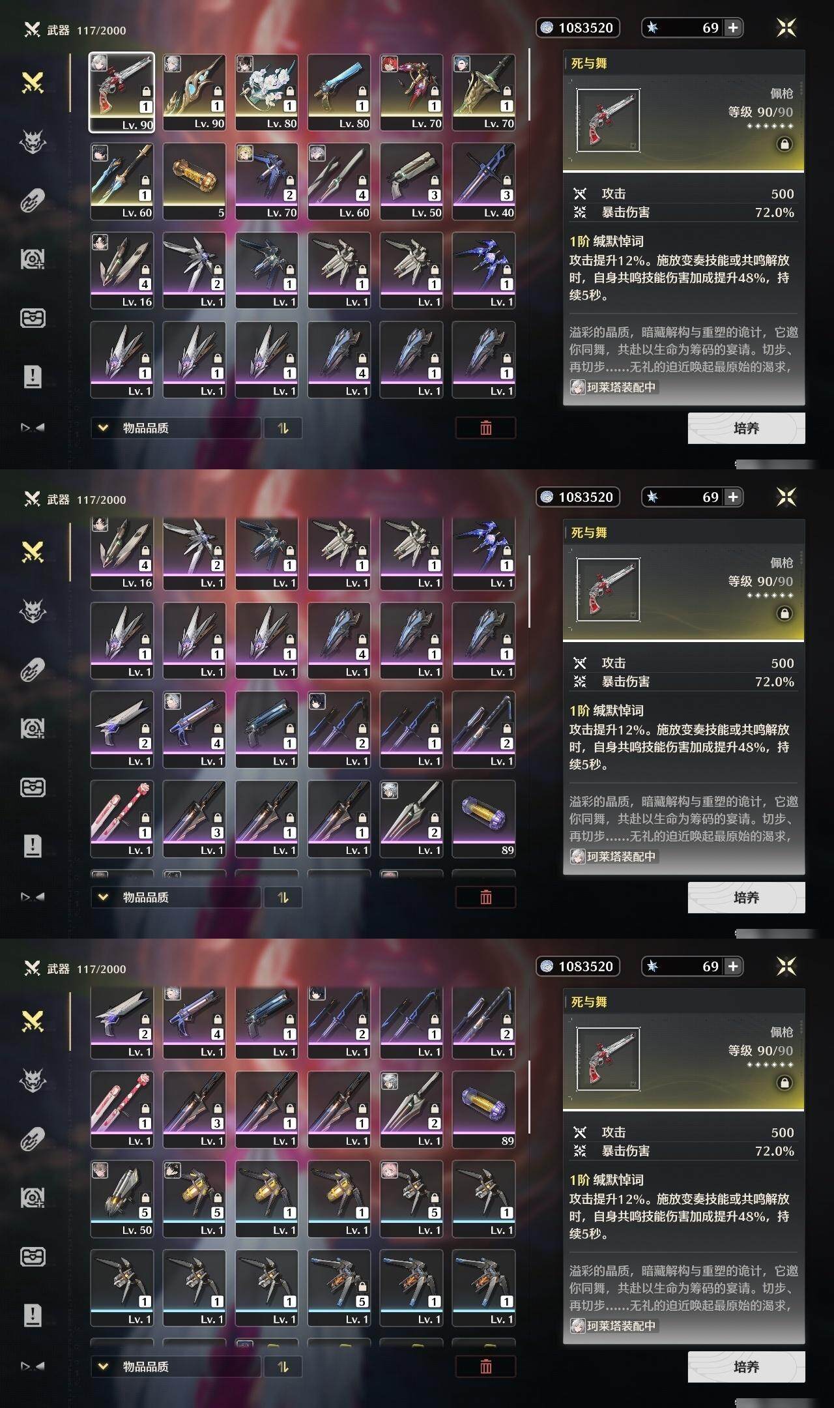Toggle lock icon on the Lv. 90 pistol tile
Screen dimensions: 834x1408
pos(146,92)
